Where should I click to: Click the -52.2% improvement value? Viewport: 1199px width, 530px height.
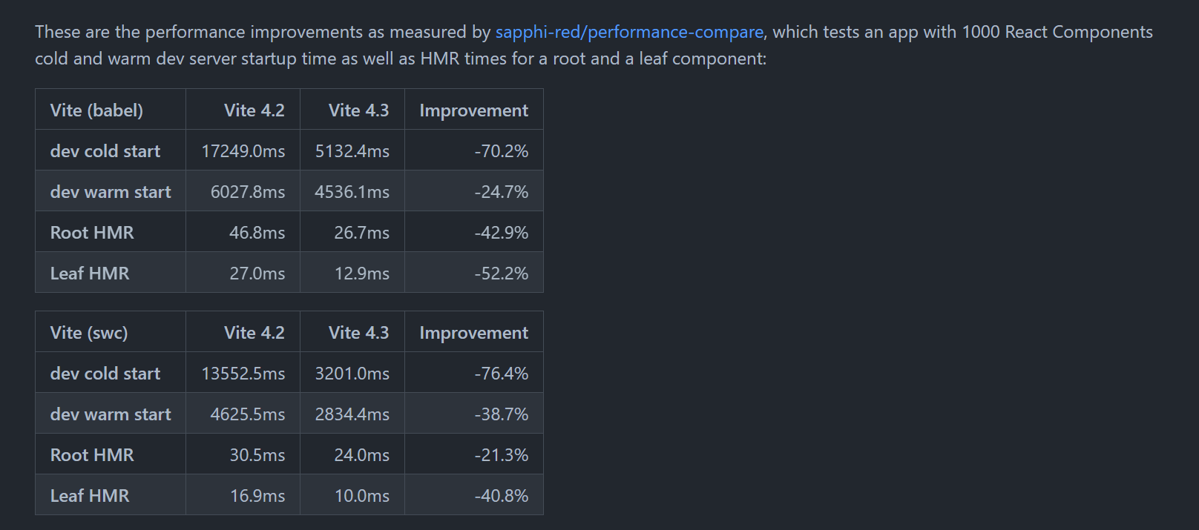pos(501,274)
